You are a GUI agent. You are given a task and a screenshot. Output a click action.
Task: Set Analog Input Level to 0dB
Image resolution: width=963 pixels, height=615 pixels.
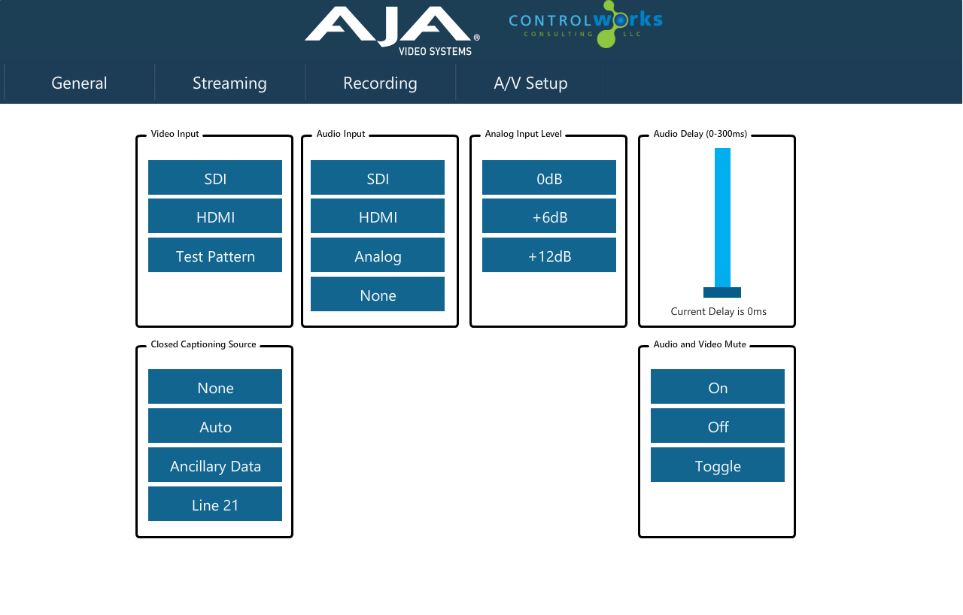point(549,177)
